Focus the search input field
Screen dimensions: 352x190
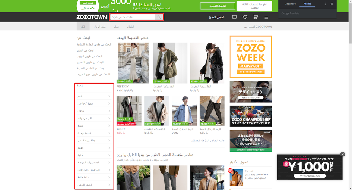click(x=133, y=17)
